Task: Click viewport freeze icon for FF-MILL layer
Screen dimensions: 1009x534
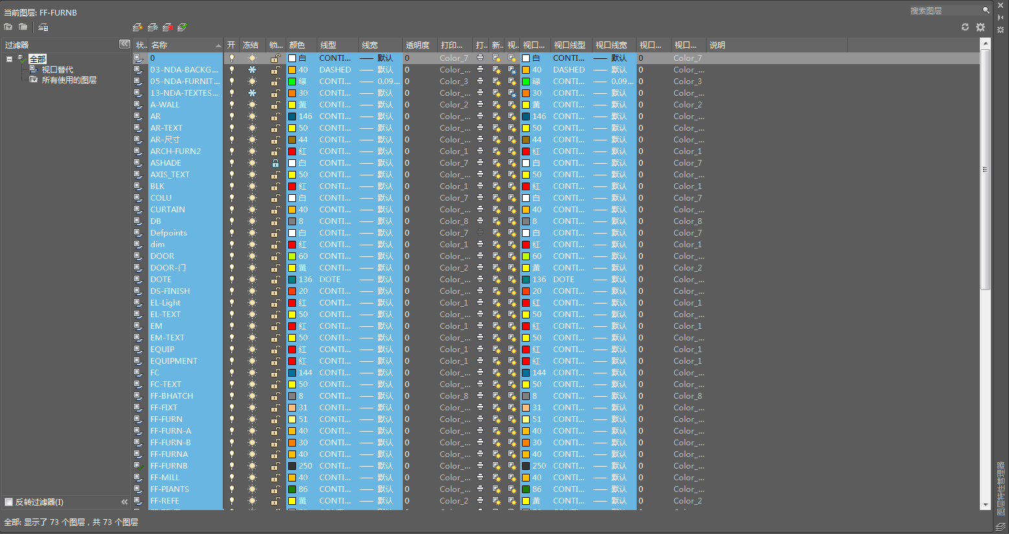Action: click(512, 478)
